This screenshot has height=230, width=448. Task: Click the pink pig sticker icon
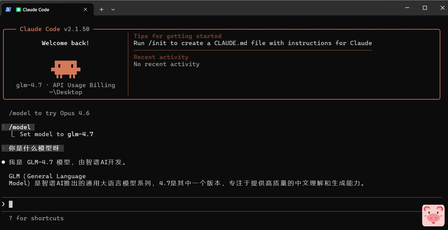click(433, 215)
